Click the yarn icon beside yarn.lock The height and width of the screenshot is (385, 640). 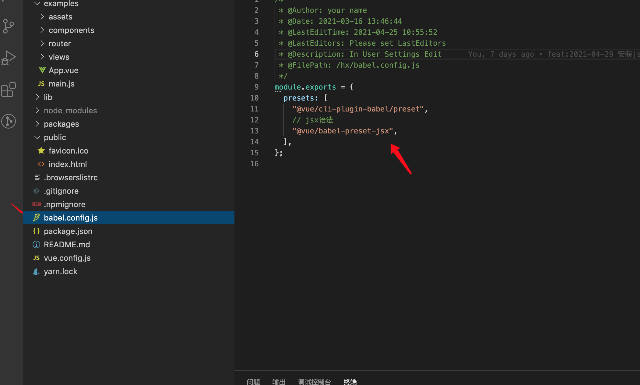point(36,271)
